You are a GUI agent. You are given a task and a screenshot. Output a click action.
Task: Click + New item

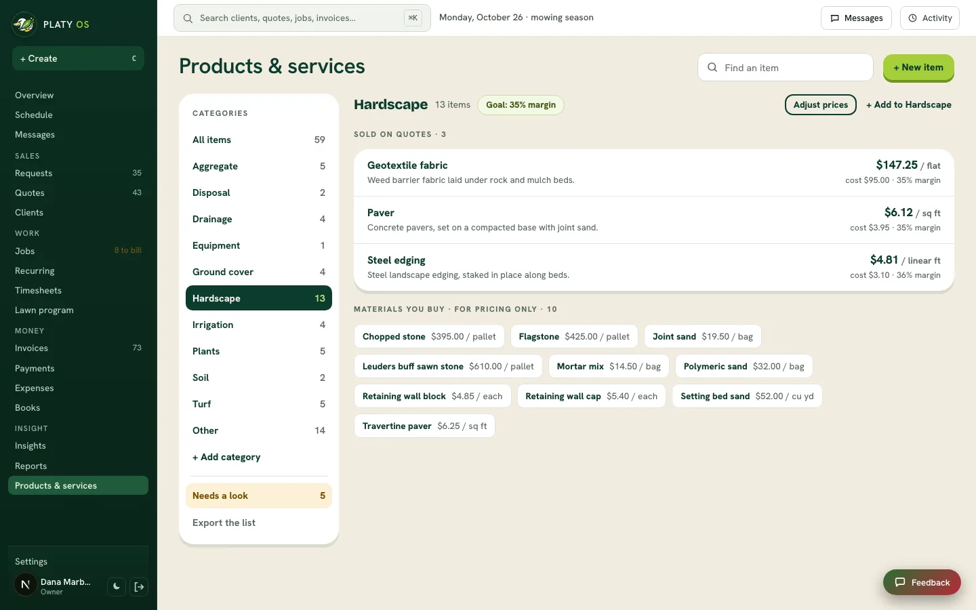(918, 68)
